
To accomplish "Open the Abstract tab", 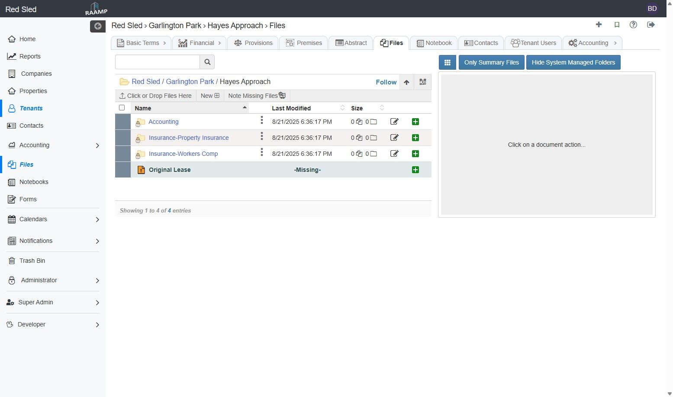I will [x=351, y=43].
